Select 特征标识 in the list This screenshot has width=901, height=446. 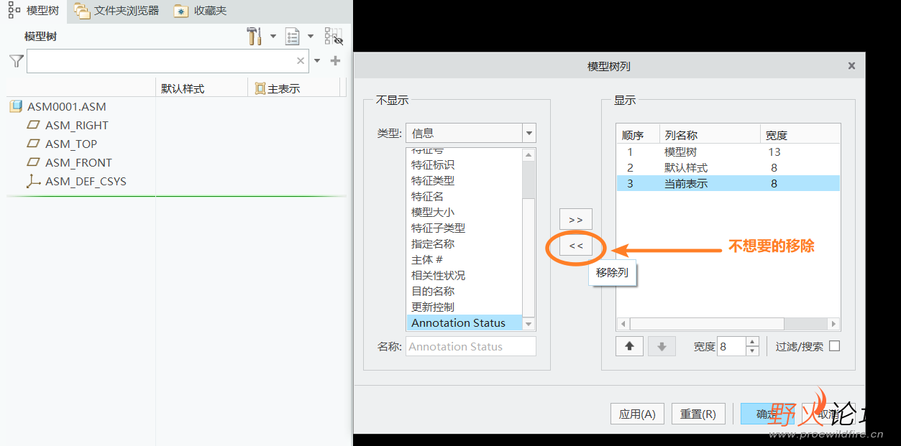click(x=464, y=165)
